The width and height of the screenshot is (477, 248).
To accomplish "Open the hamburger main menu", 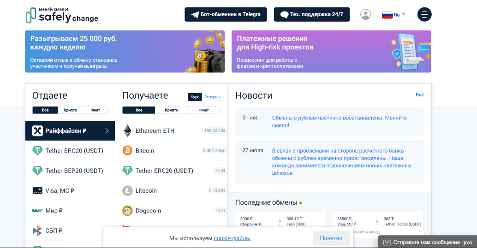I will pyautogui.click(x=424, y=14).
